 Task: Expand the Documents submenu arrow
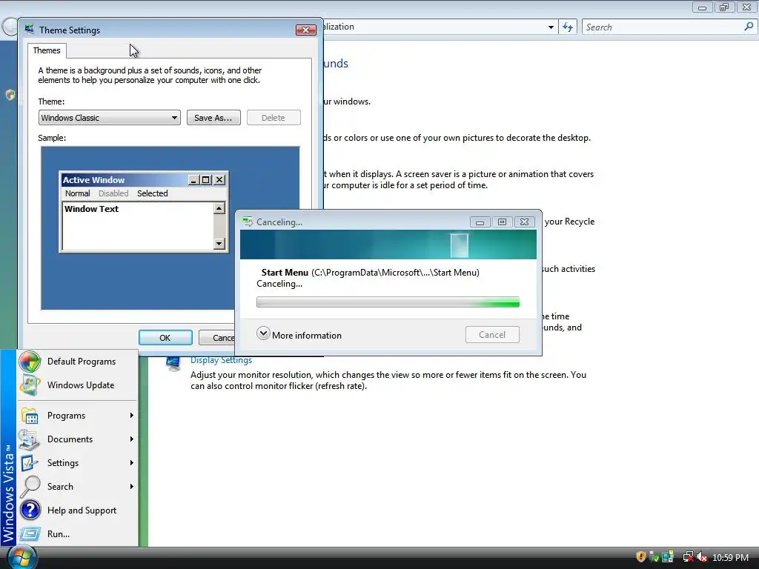[132, 439]
